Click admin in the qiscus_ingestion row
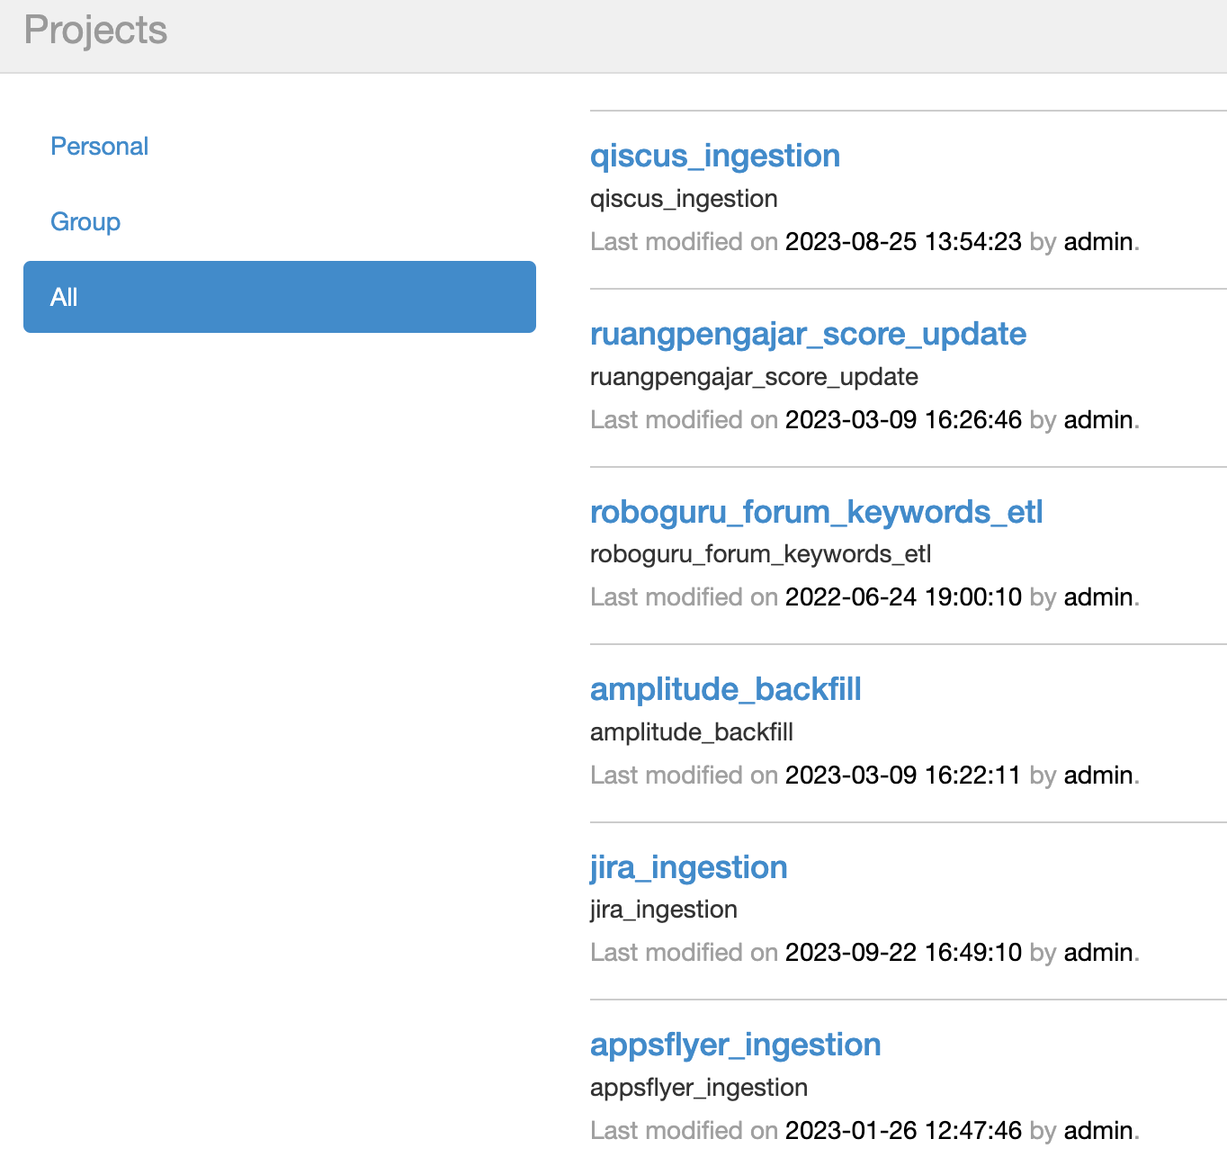This screenshot has width=1227, height=1157. click(1097, 242)
